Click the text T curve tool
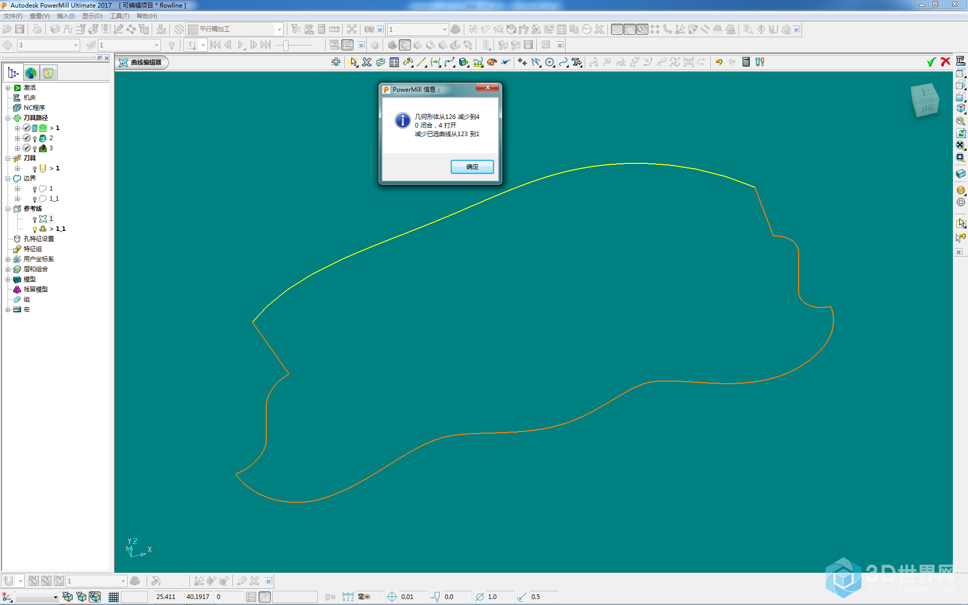This screenshot has height=605, width=968. (577, 62)
